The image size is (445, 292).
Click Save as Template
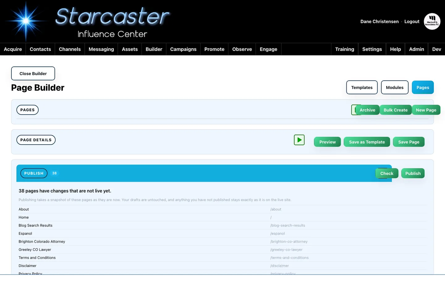367,142
